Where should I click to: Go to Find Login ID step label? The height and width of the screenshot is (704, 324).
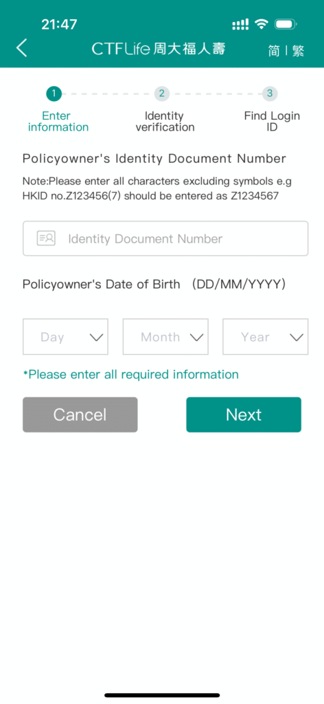[x=272, y=122]
